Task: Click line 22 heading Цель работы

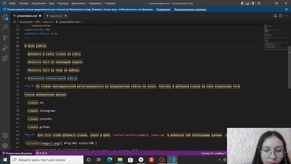Action: [35, 46]
